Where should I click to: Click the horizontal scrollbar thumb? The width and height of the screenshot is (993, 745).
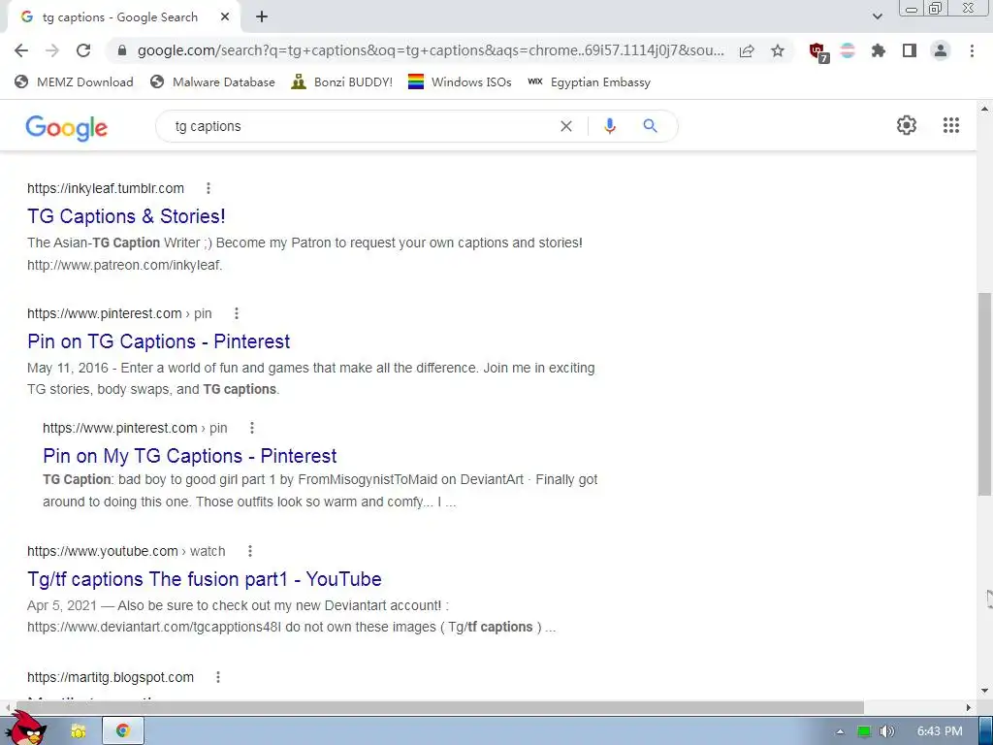click(439, 707)
